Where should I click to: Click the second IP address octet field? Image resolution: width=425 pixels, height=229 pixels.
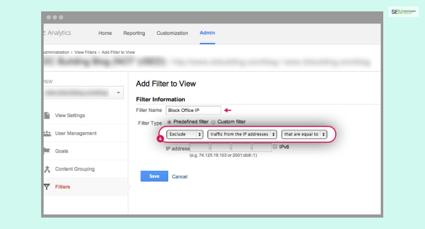click(x=220, y=147)
